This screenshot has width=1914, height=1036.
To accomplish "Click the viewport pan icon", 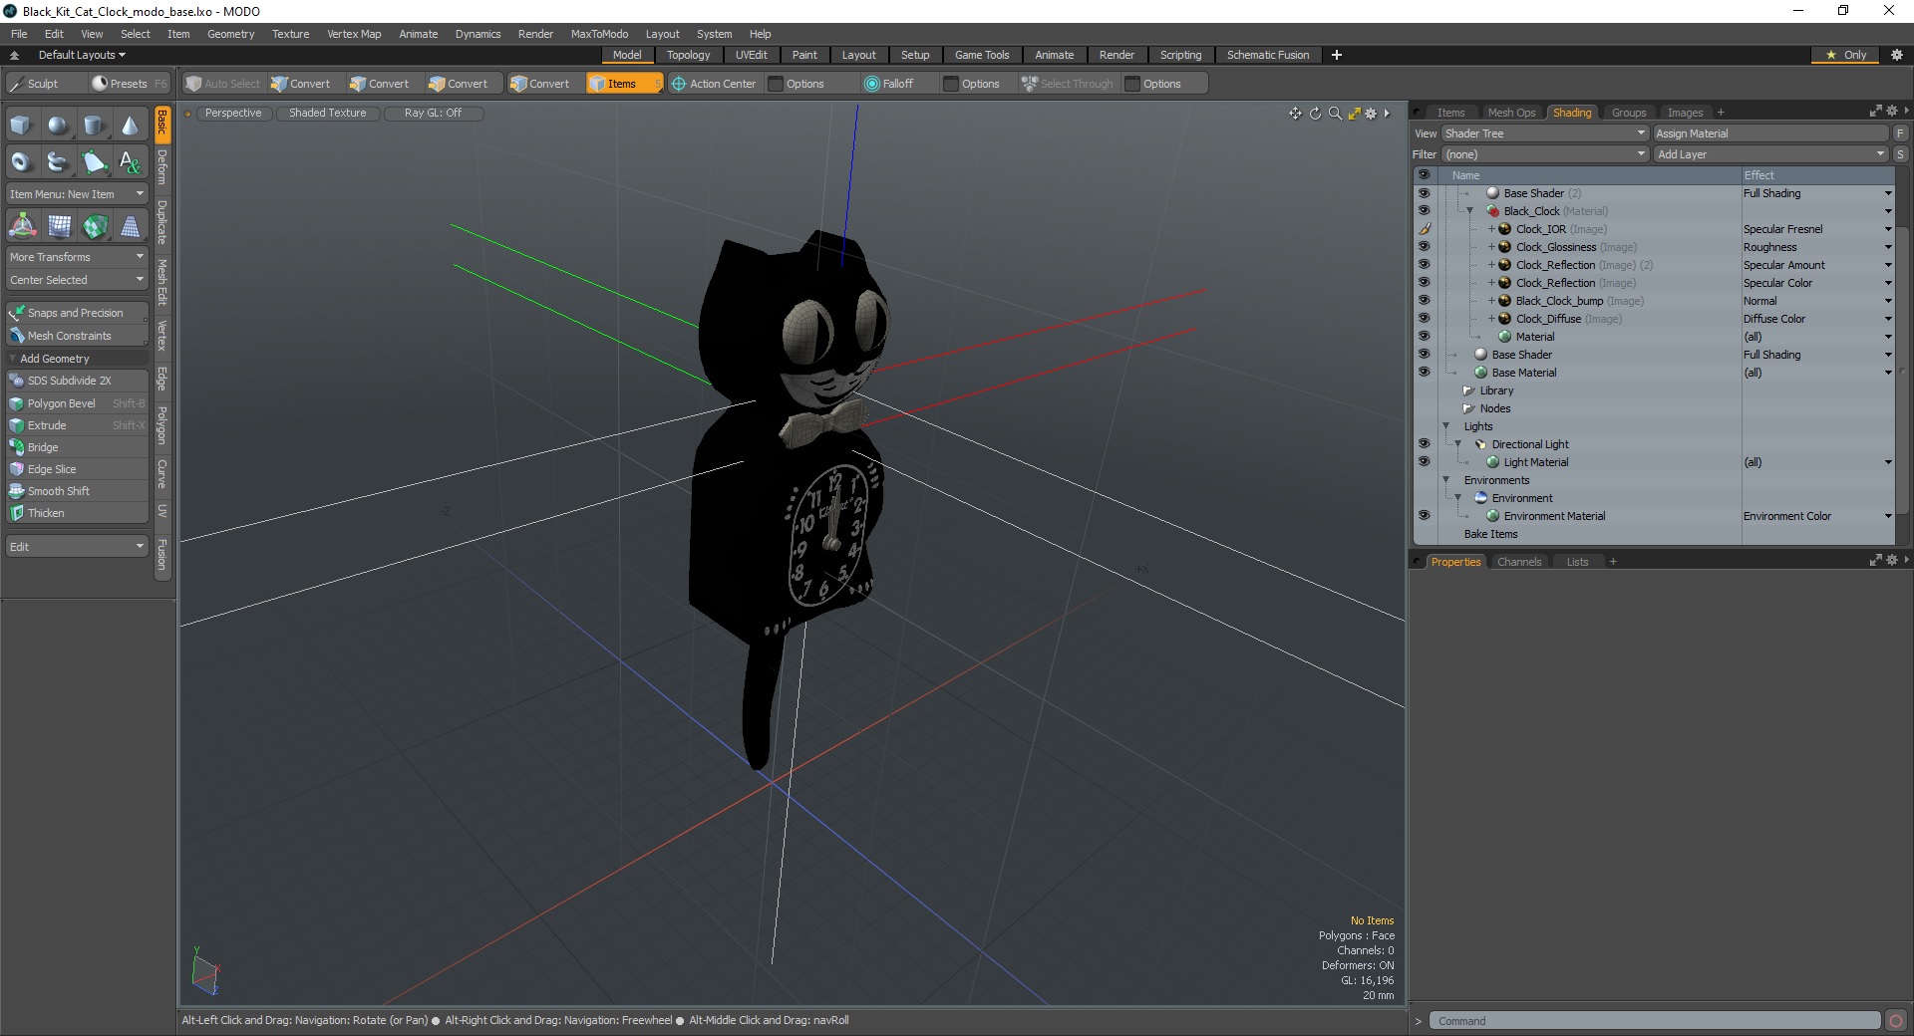I will click(1295, 114).
